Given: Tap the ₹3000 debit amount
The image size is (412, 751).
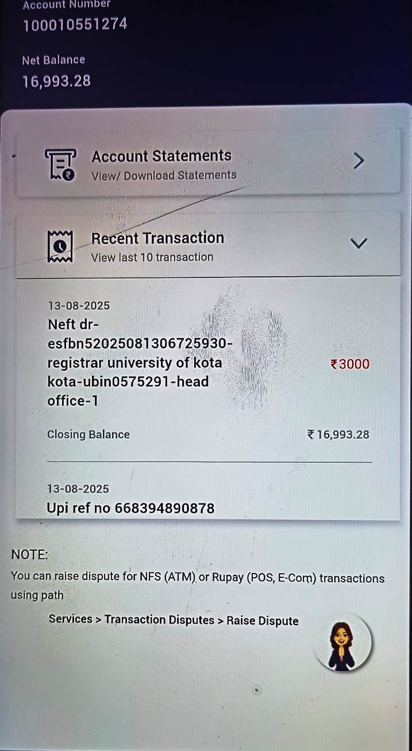Looking at the screenshot, I should [x=350, y=364].
